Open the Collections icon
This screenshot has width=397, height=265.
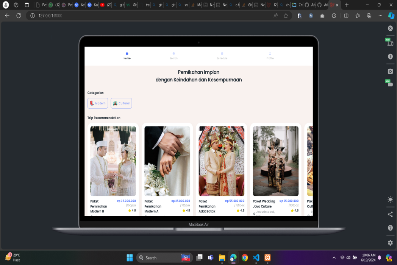click(x=369, y=16)
